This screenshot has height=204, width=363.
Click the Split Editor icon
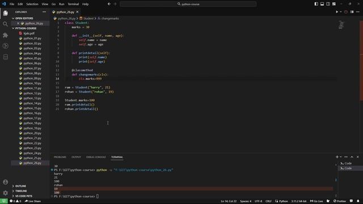pos(352,12)
